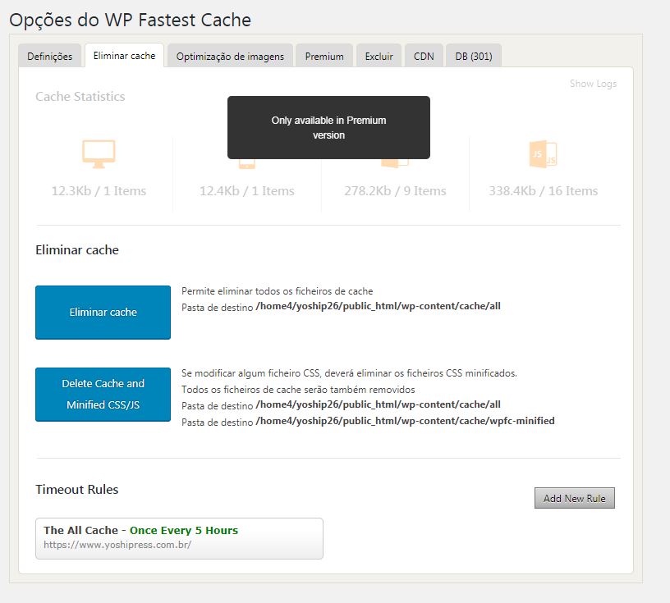Click 'Permite eliminar todos os ficheiros de cache' text
This screenshot has height=603, width=670.
pos(278,291)
